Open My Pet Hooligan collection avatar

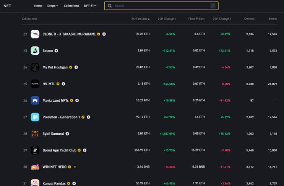click(x=35, y=67)
